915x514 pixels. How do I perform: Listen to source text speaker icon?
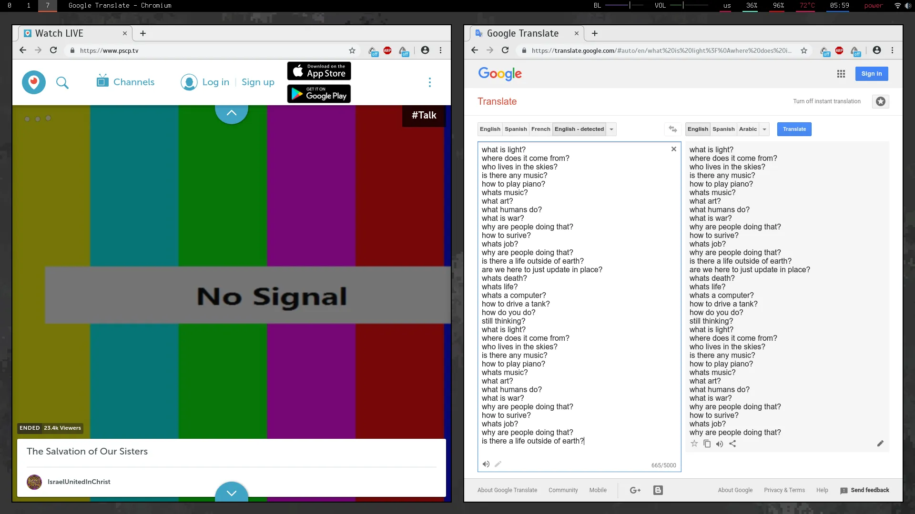point(486,464)
